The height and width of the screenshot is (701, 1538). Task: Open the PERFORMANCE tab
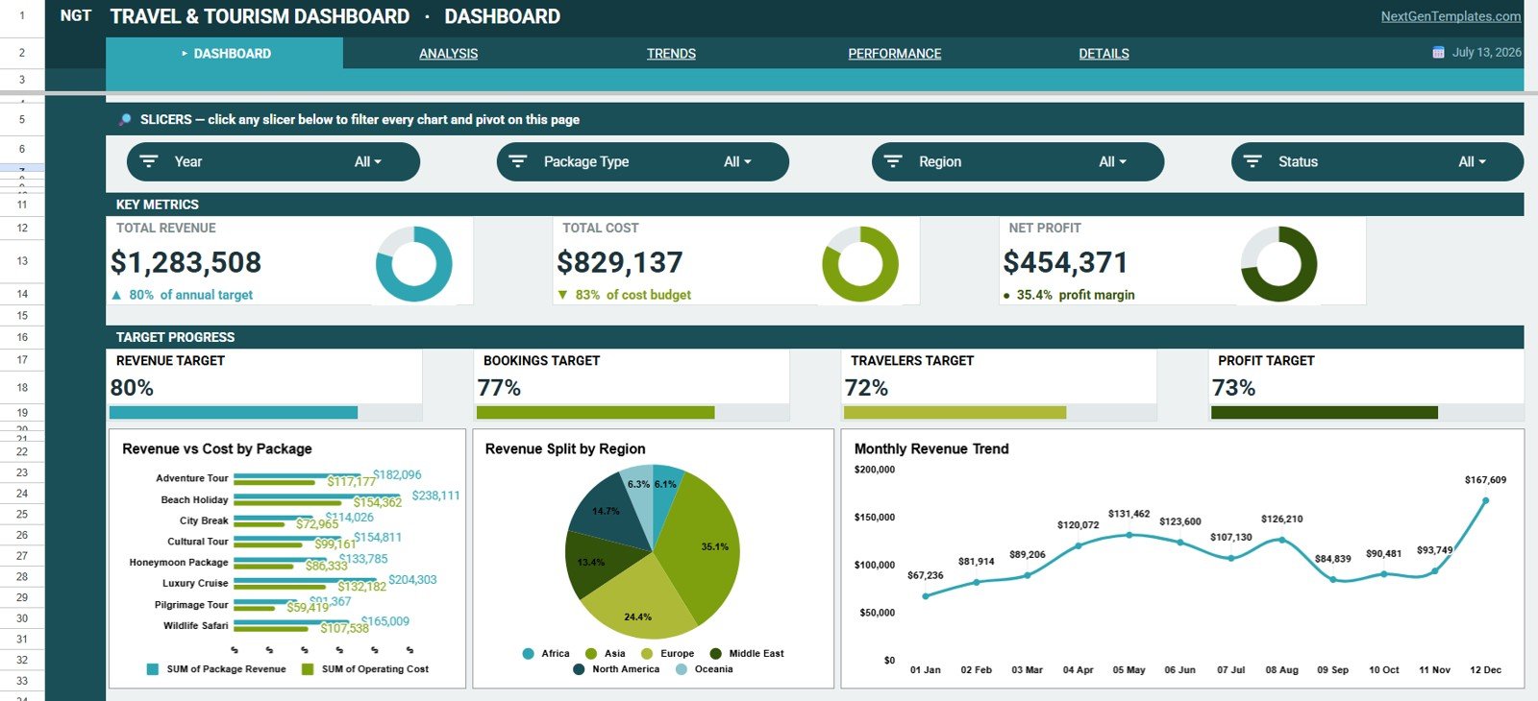[x=894, y=54]
